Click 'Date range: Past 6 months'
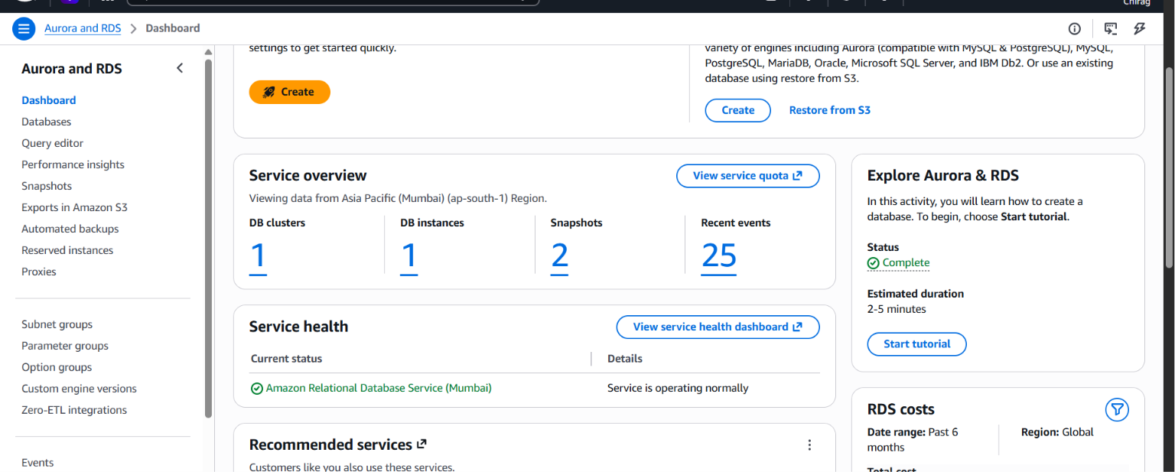 point(913,440)
